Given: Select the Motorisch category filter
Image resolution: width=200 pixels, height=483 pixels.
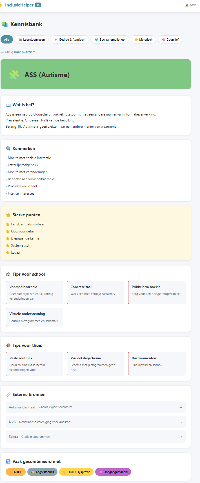Looking at the screenshot, I should [143, 40].
